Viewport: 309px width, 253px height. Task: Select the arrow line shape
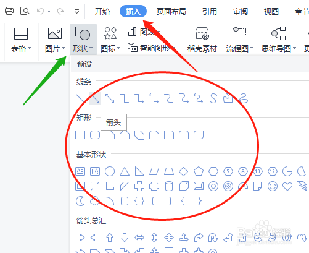(x=95, y=98)
